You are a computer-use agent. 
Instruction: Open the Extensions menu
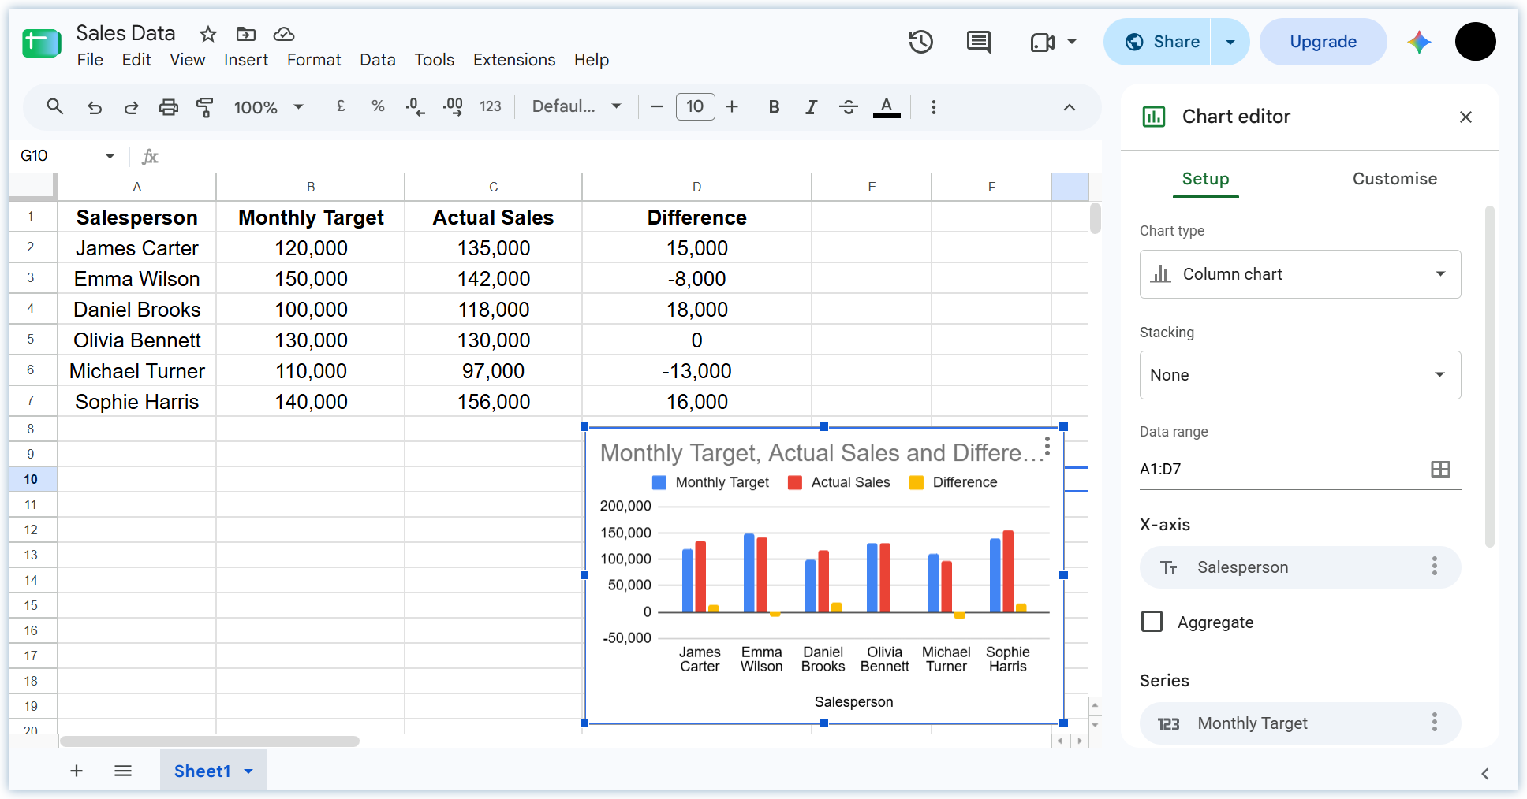pos(514,60)
